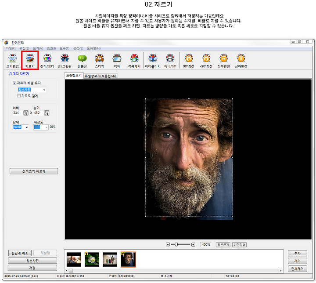This screenshot has height=283, width=316.
Task: Click the 이미지 크기 487 x 659 status text
Action: click(71, 276)
